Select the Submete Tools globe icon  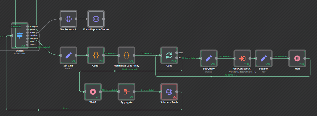coord(169,92)
